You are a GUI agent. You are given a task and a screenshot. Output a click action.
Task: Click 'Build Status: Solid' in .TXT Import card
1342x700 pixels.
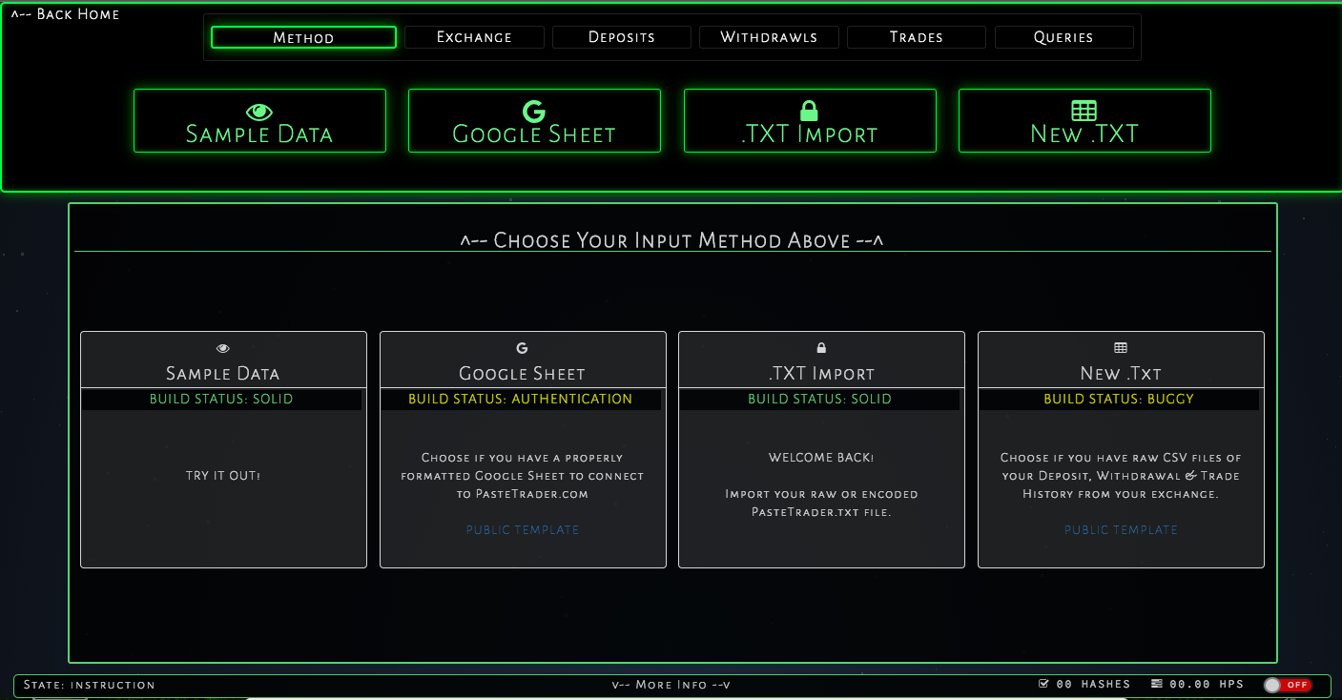[819, 400]
